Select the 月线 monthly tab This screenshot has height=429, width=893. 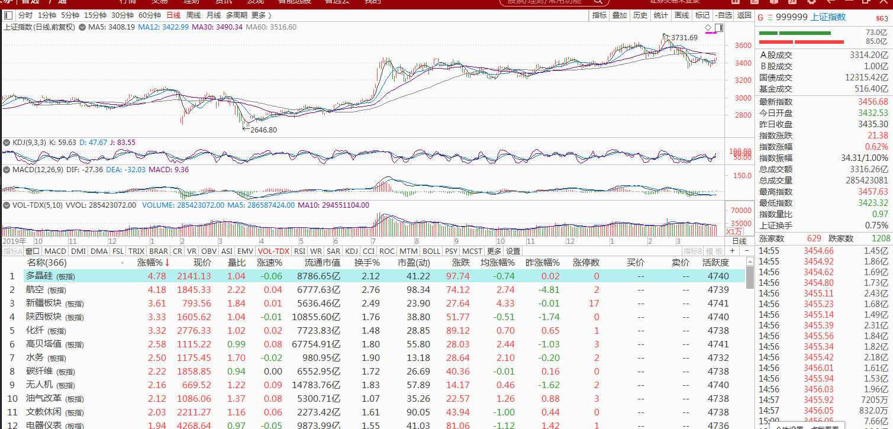[214, 15]
